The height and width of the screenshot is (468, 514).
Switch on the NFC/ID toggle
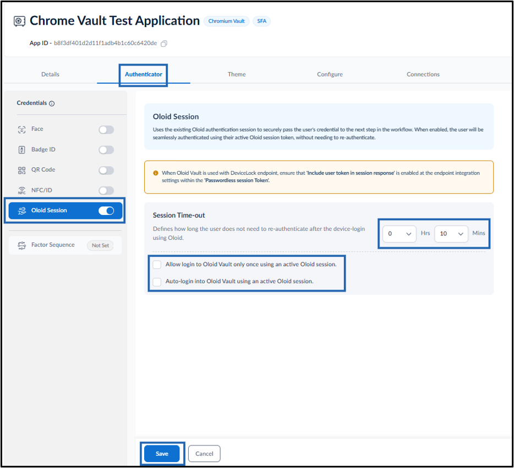pyautogui.click(x=106, y=191)
